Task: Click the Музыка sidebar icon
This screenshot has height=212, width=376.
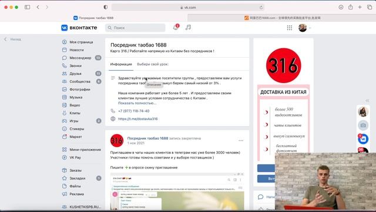Action: 64,97
